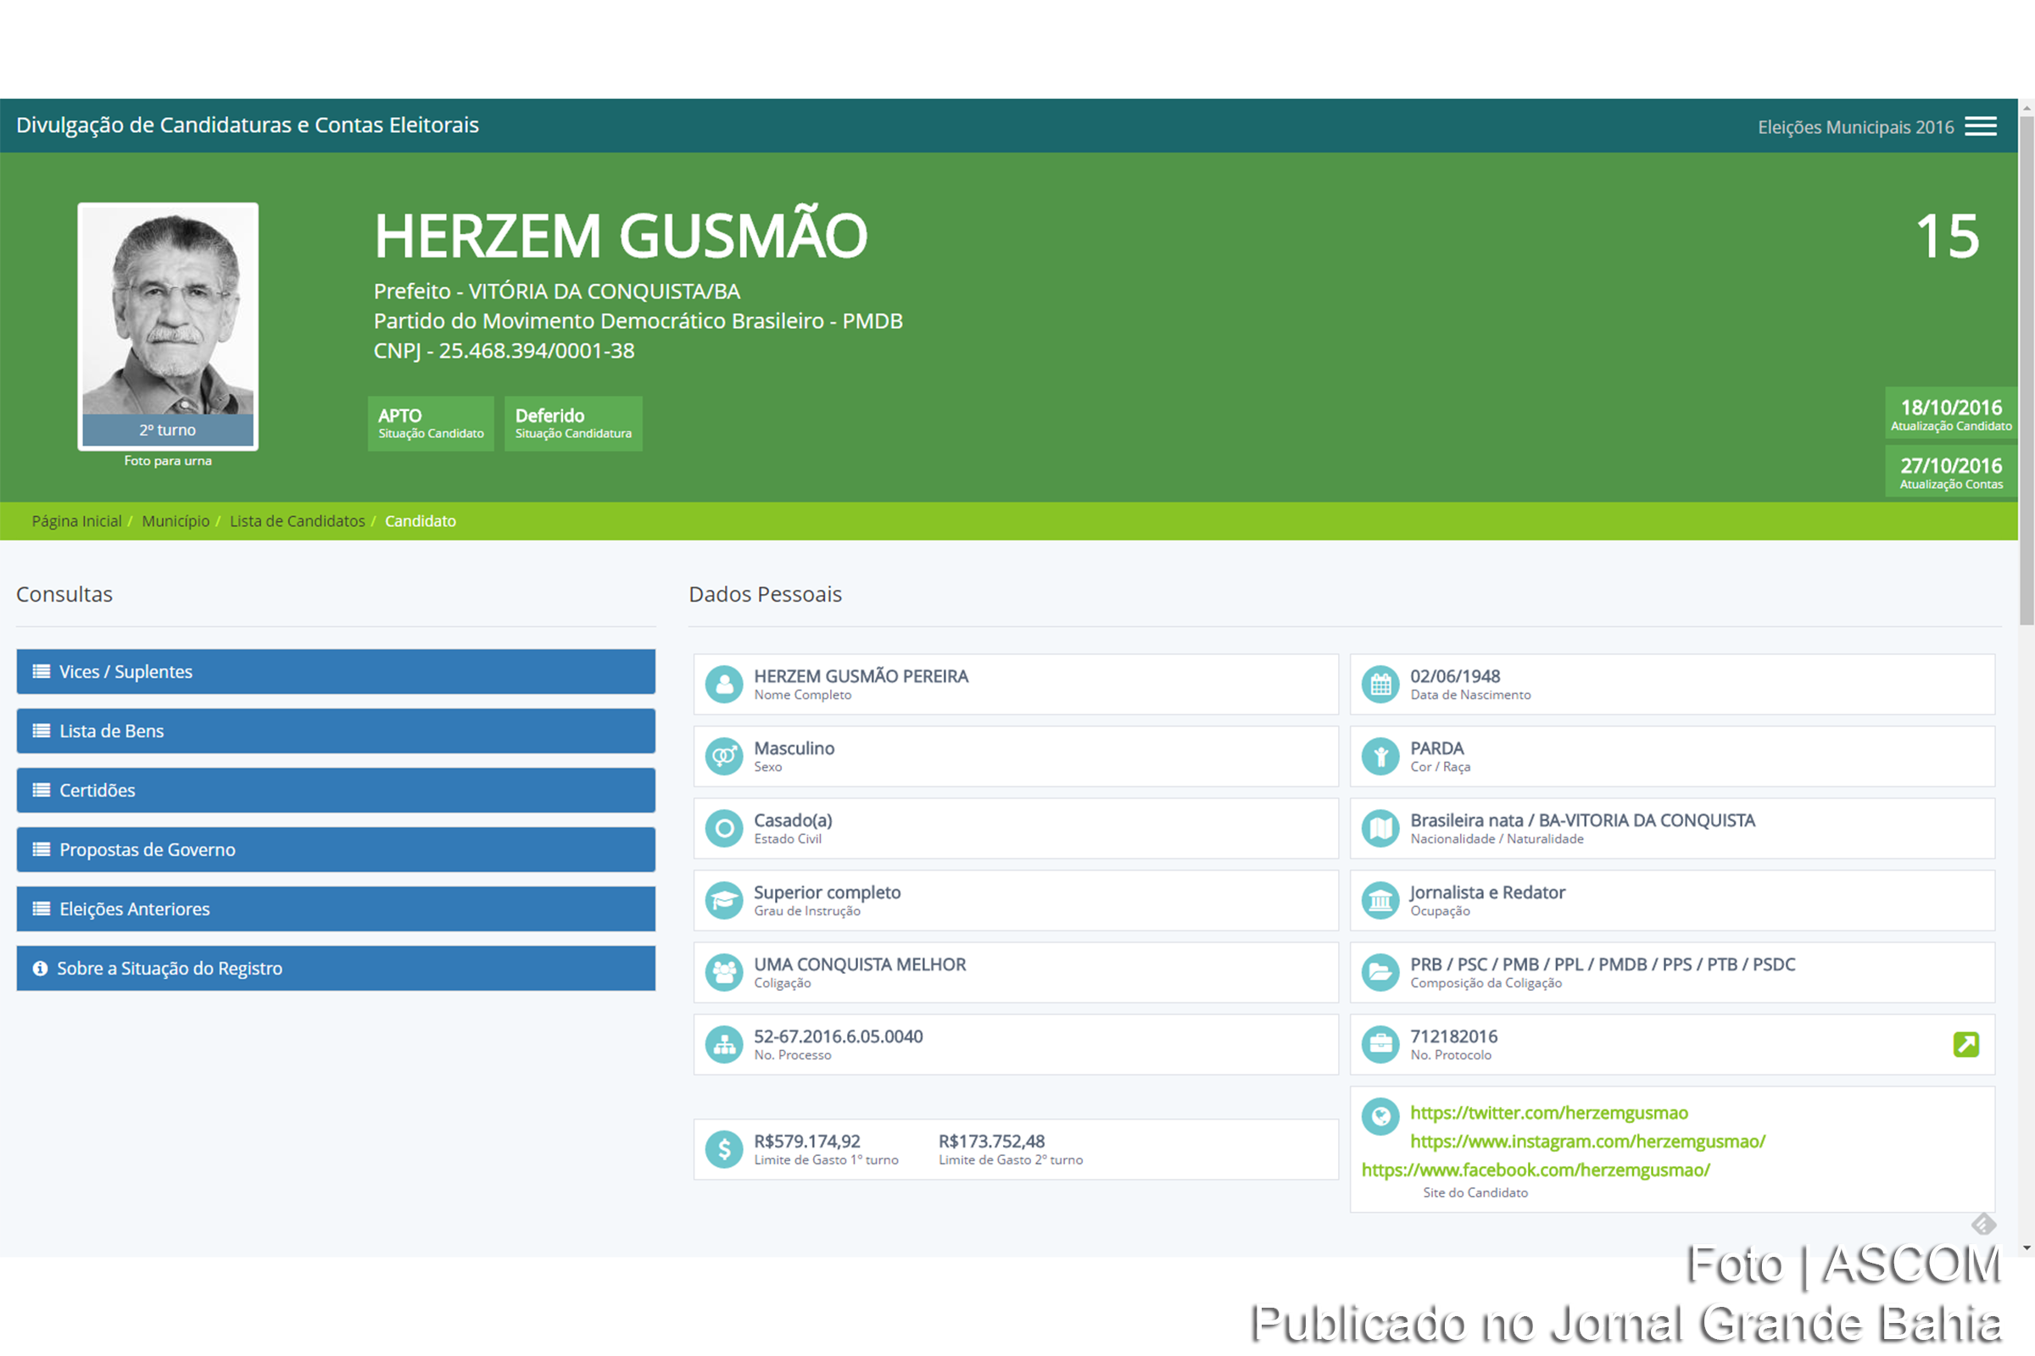Go to Página Inicial breadcrumb

coord(76,520)
